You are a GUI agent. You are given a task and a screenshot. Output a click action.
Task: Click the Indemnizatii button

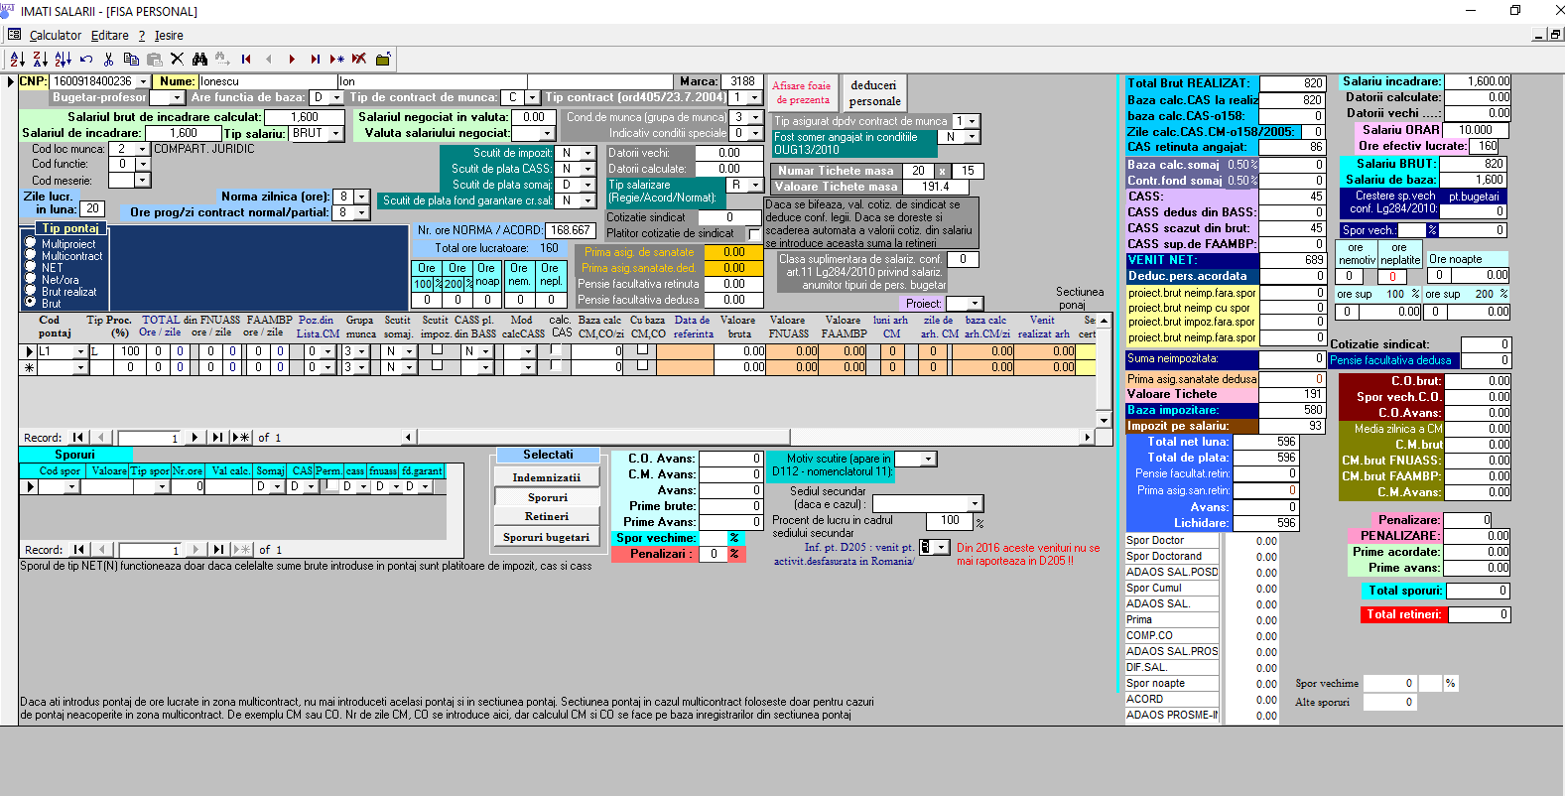click(547, 477)
